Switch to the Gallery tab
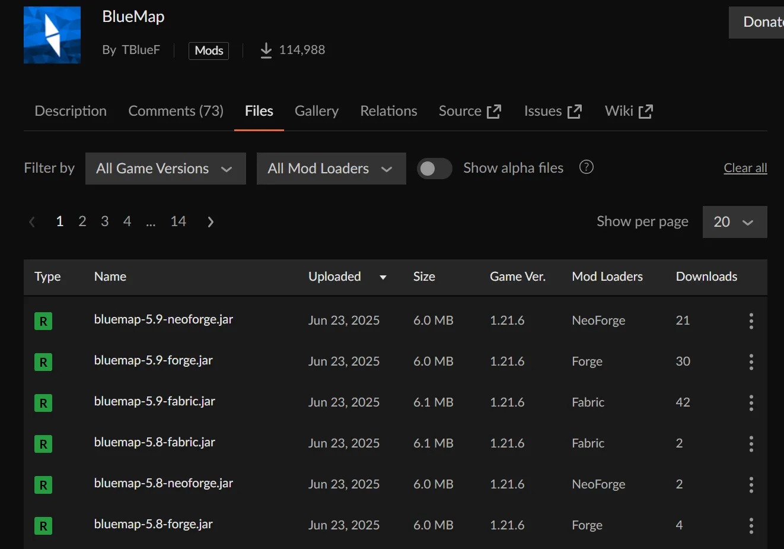 coord(317,111)
